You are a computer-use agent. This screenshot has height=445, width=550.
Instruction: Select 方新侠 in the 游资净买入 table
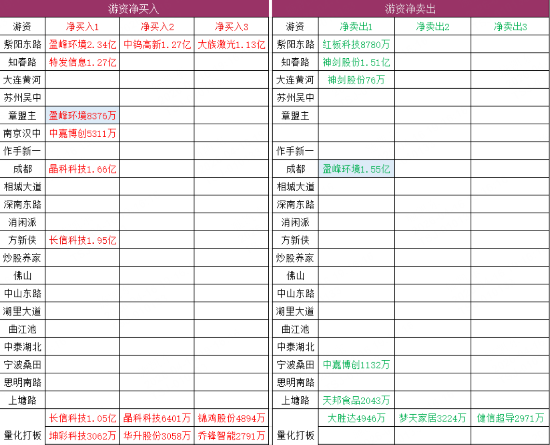pyautogui.click(x=23, y=240)
